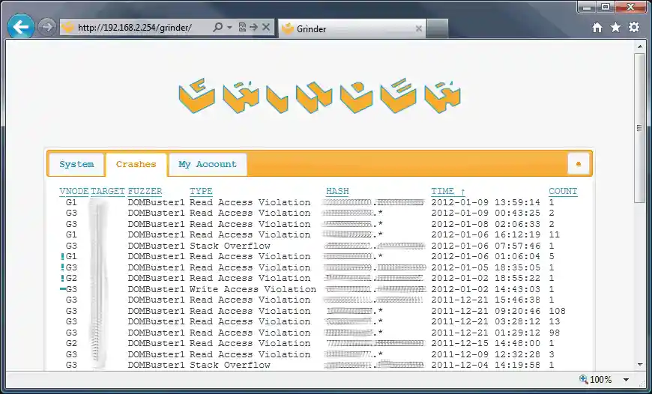This screenshot has height=394, width=652.
Task: Stop loading with the X icon
Action: point(266,28)
